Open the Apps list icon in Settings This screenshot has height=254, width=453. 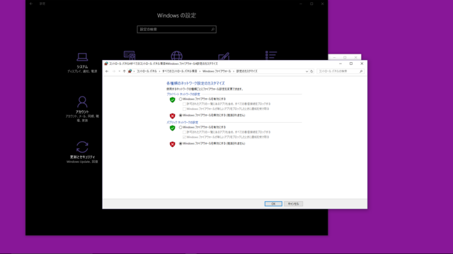point(270,55)
